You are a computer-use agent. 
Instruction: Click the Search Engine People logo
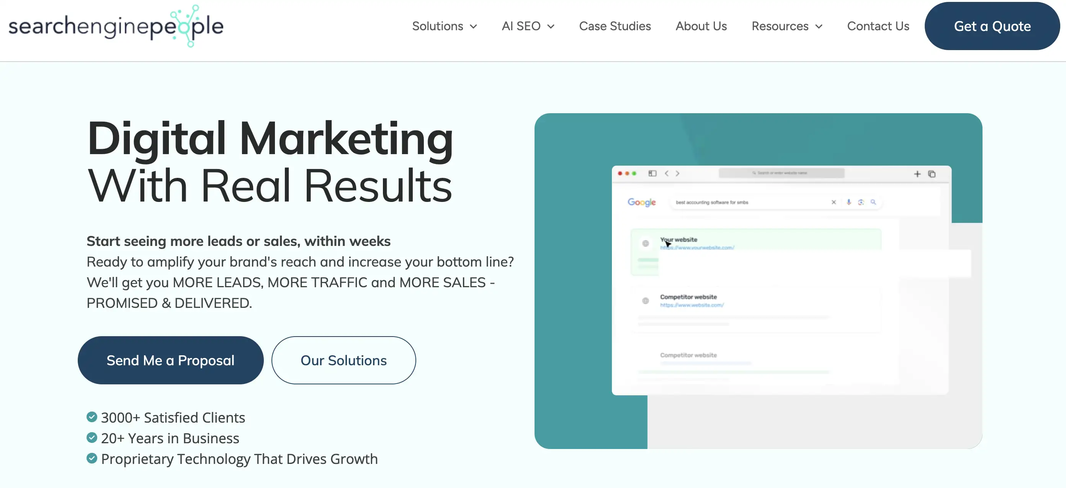tap(116, 26)
